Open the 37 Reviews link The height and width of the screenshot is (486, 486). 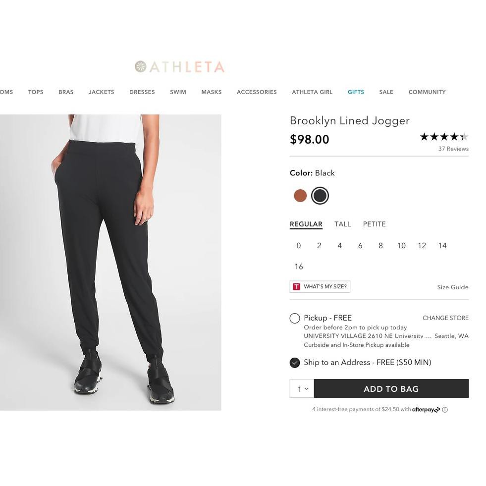pyautogui.click(x=453, y=149)
